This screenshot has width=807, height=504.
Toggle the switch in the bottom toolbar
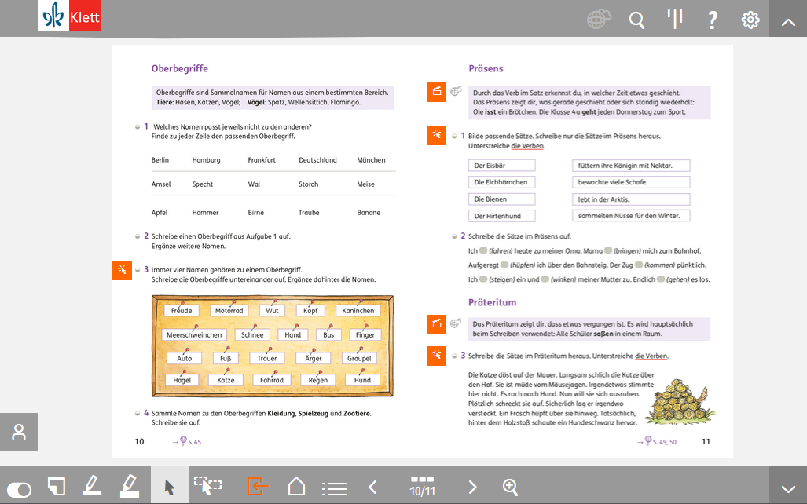click(x=19, y=488)
